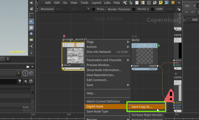Click Match Current Definition
This screenshot has width=199, height=120.
[x=103, y=101]
